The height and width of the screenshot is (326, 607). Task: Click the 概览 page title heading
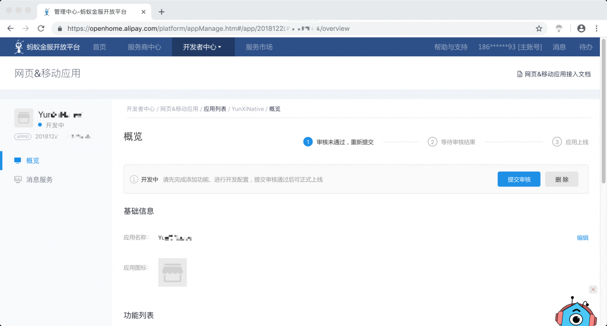[x=133, y=136]
